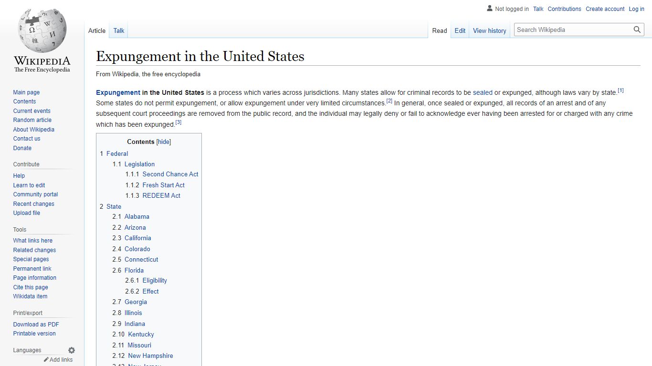
Task: Open the Contributions link
Action: (565, 9)
